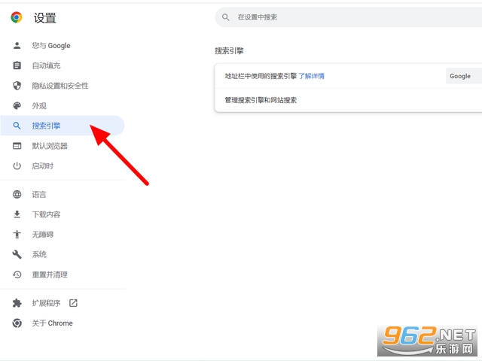
Task: Click the 在设置中搜索 search field
Action: [346, 17]
